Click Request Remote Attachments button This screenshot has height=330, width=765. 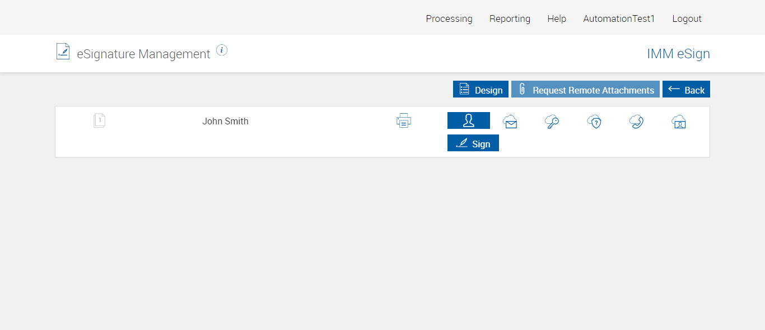(585, 90)
